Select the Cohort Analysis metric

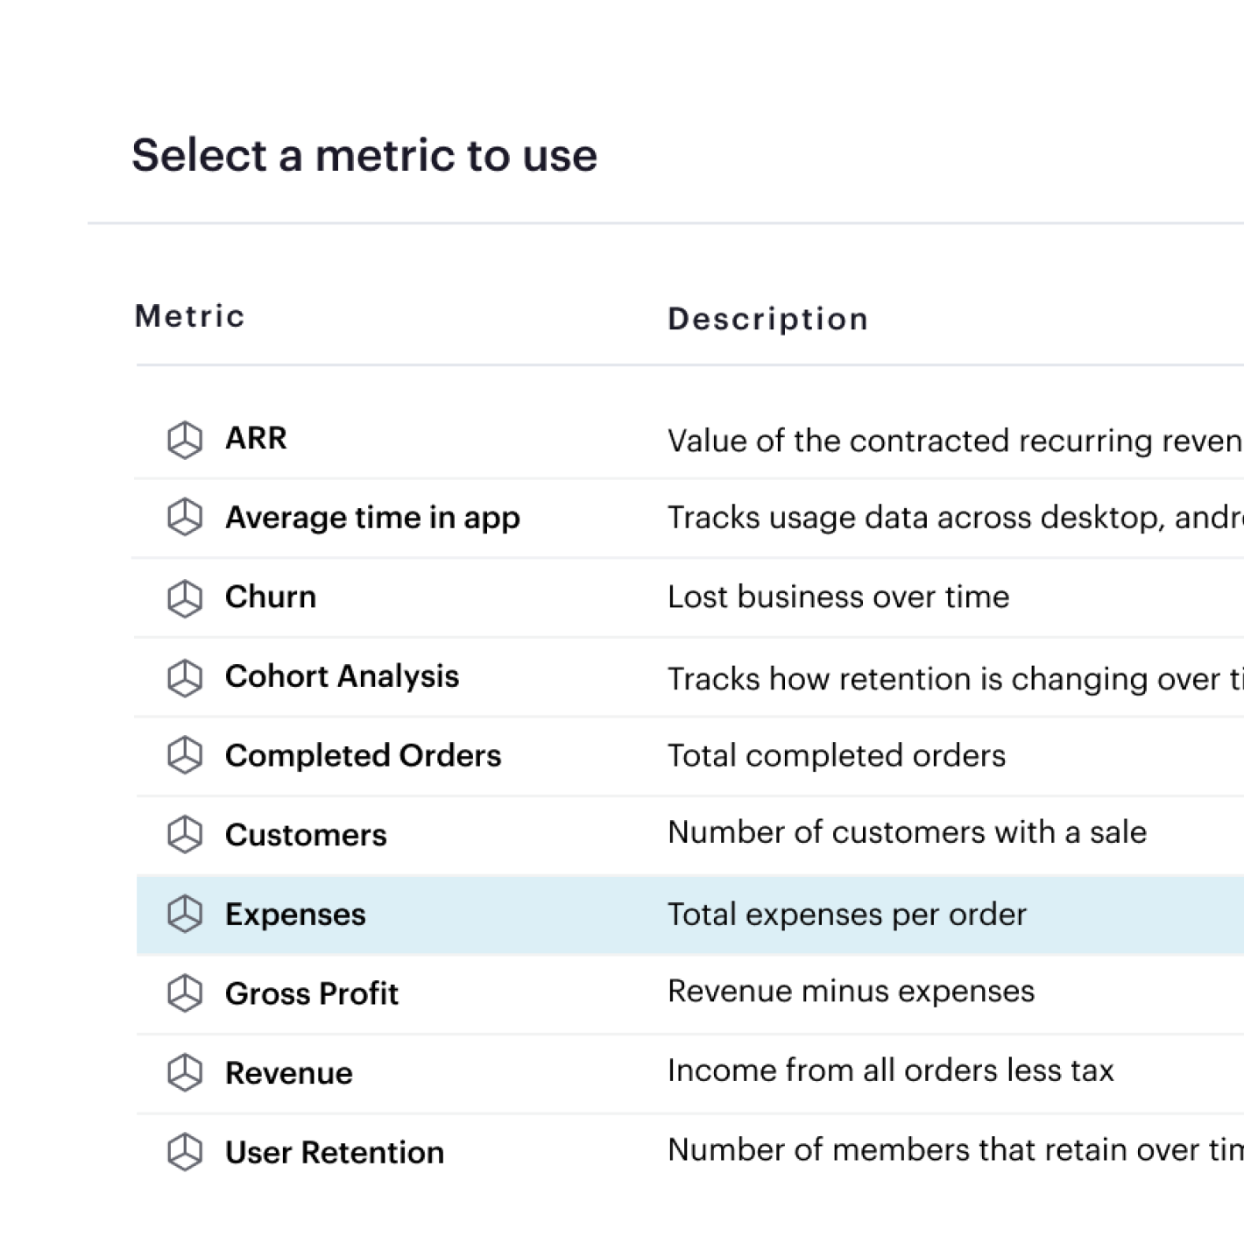[342, 676]
